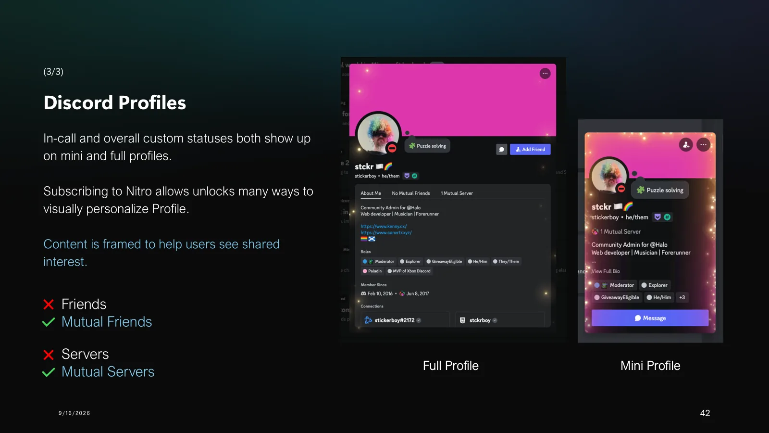This screenshot has height=433, width=769.
Task: Click View Full Bio in Mini Profile
Action: click(x=606, y=271)
